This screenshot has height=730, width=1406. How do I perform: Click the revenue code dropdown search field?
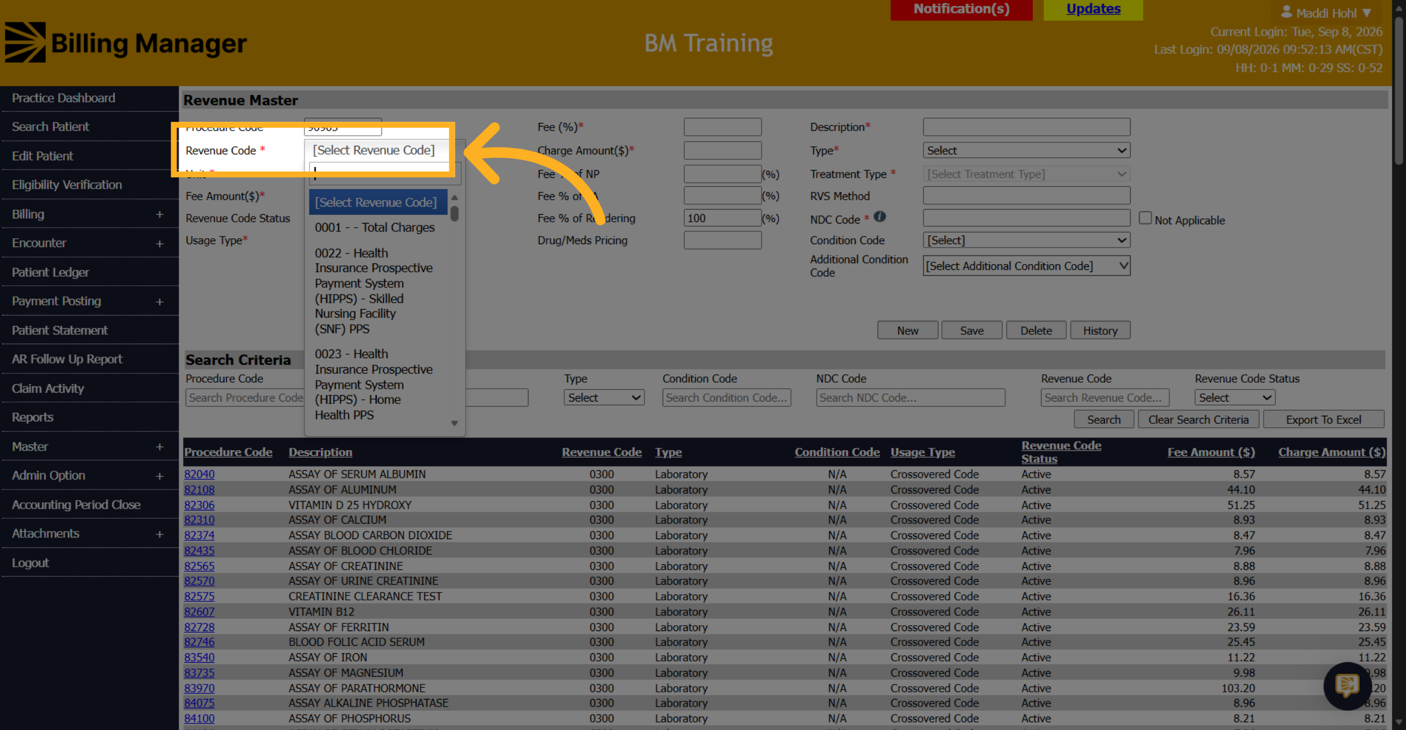pos(384,173)
